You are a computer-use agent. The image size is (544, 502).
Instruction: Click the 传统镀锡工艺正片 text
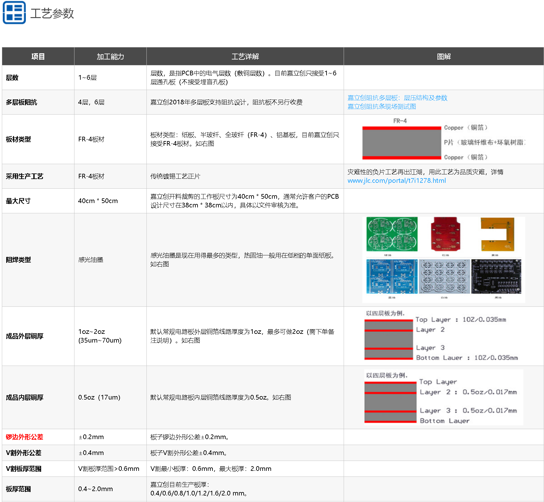[175, 176]
